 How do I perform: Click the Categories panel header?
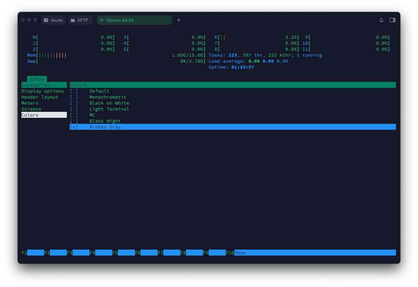click(44, 85)
